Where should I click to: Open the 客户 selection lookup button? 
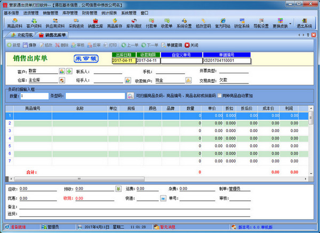62,71
